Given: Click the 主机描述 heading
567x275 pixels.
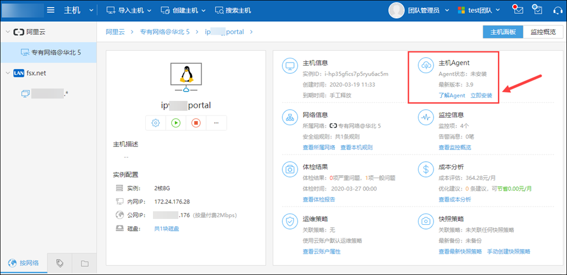Looking at the screenshot, I should [125, 145].
